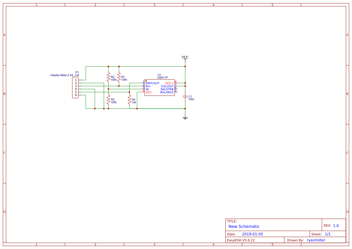Image resolution: width=352 pixels, height=249 pixels.
Task: Select the New Schematic title text
Action: tap(244, 226)
